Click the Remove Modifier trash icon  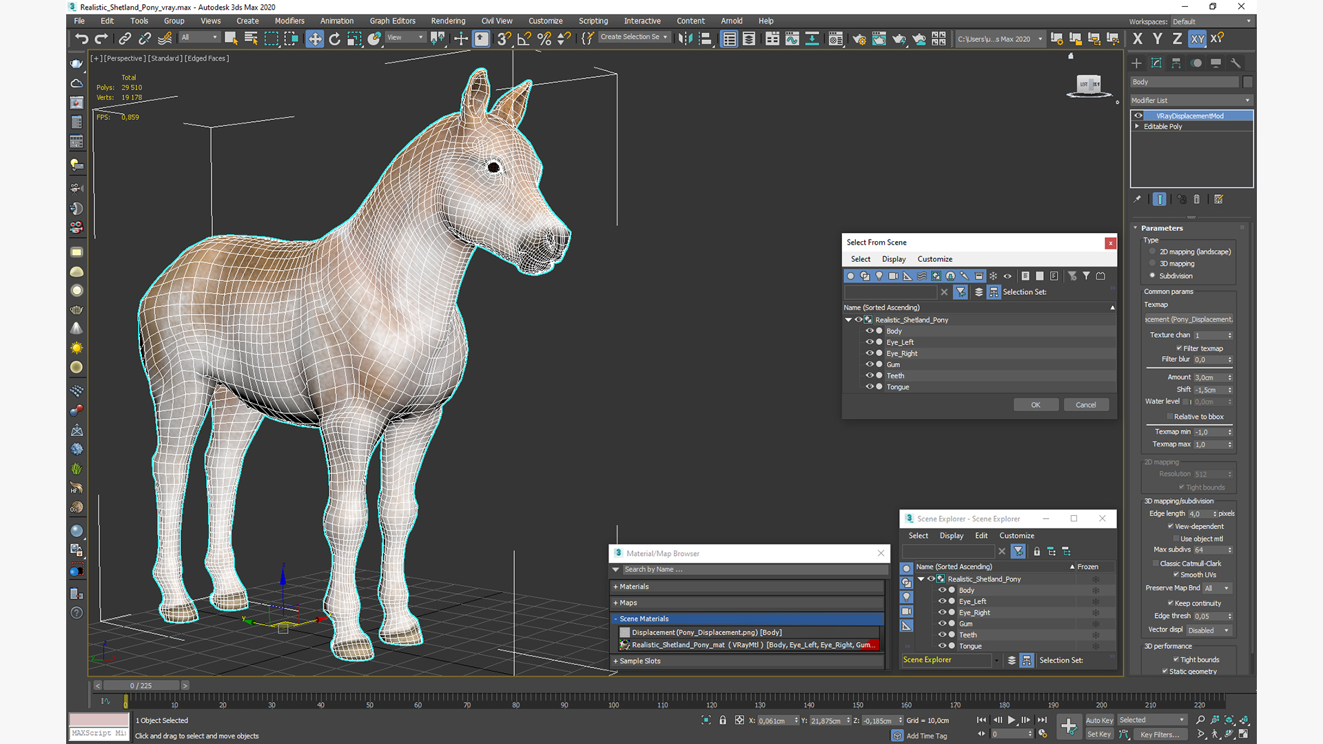coord(1197,199)
